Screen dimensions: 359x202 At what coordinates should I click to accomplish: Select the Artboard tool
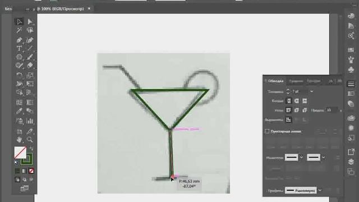[19, 131]
